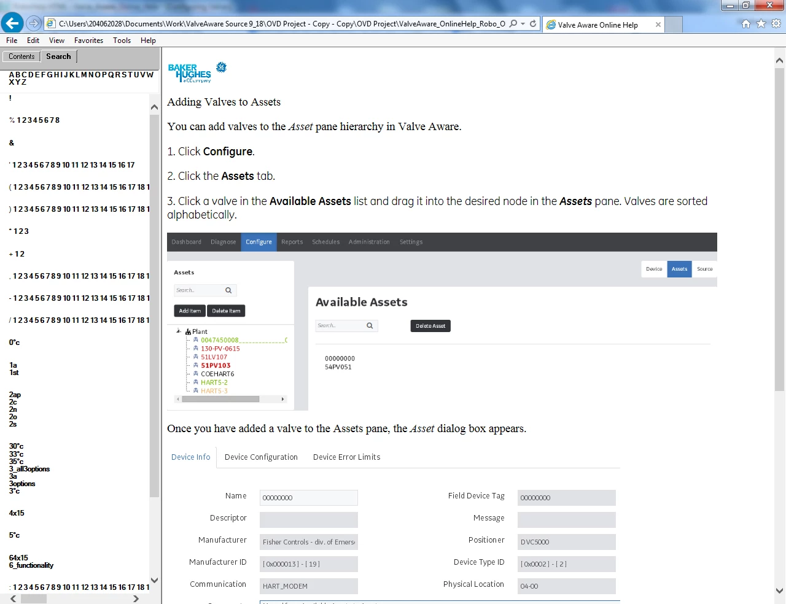Image resolution: width=786 pixels, height=604 pixels.
Task: Switch to the Contents tab
Action: 21,56
